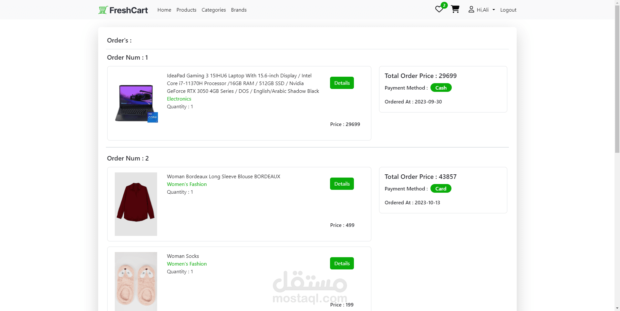Select the user profile icon beside Hi,Ali
This screenshot has height=311, width=620.
coord(471,9)
